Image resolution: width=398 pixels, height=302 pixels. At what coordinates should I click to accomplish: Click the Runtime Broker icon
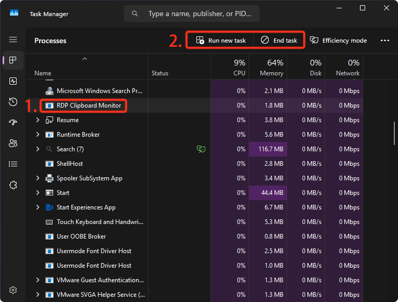[x=49, y=135]
